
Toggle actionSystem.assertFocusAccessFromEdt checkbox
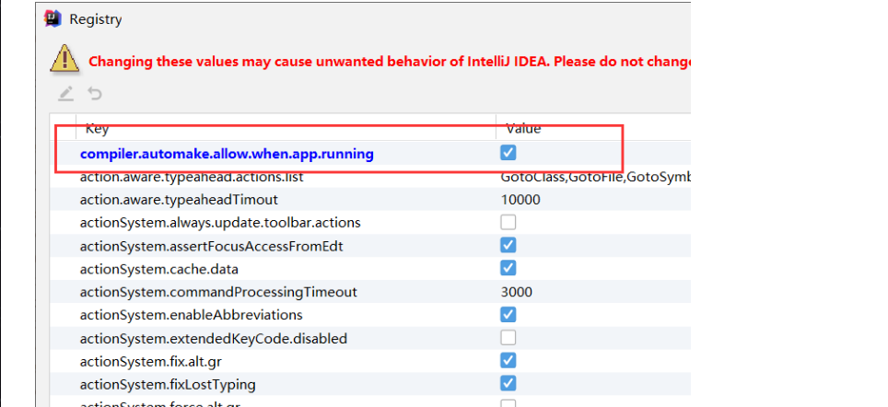pos(508,246)
